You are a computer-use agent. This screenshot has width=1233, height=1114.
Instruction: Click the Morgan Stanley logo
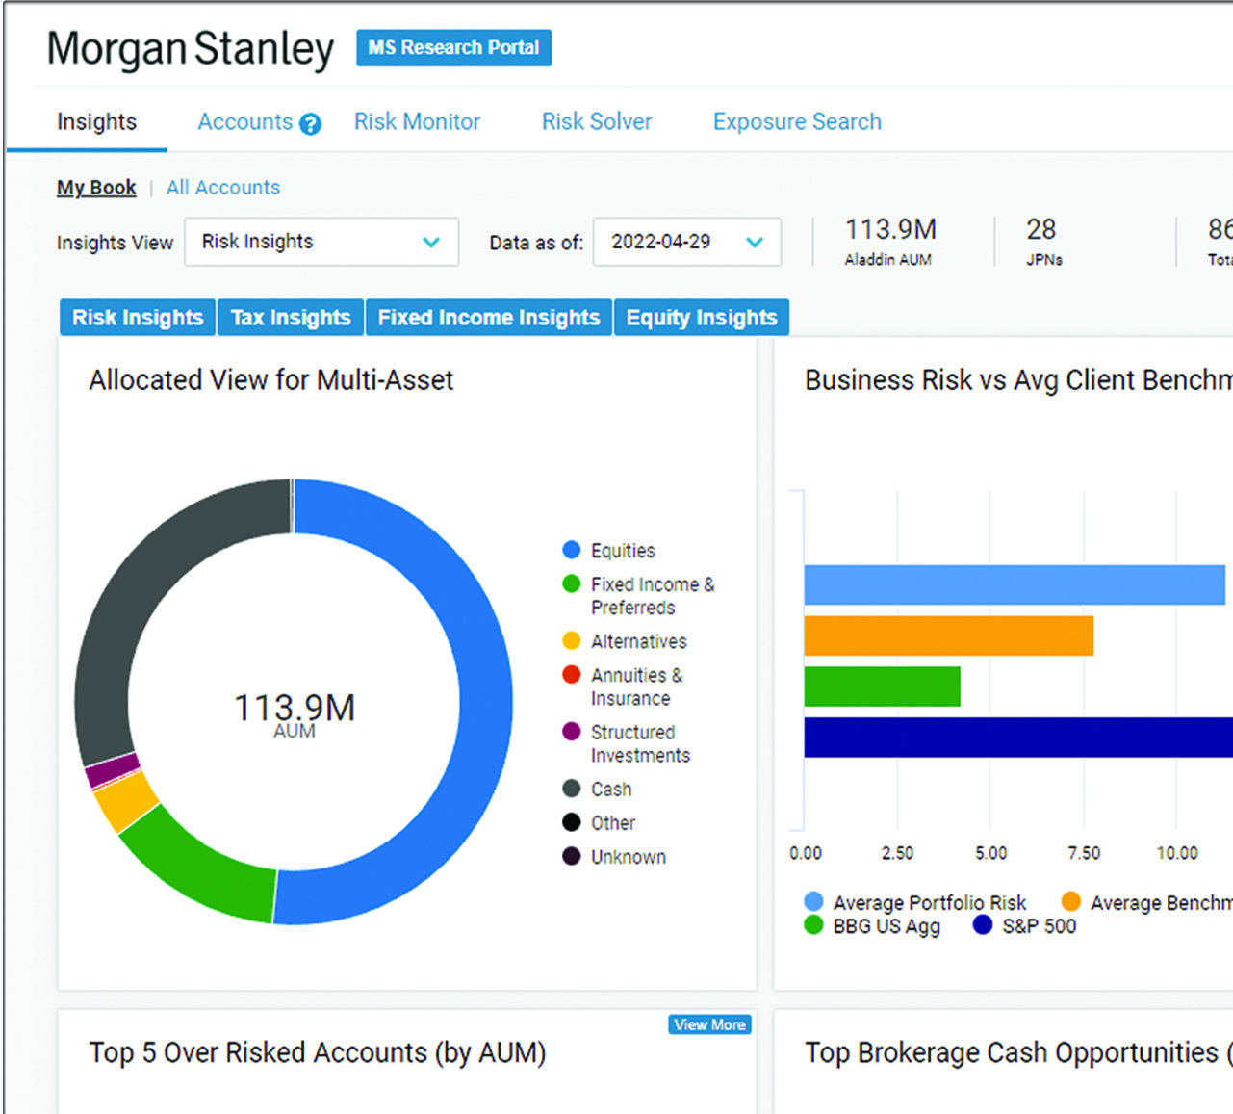191,49
